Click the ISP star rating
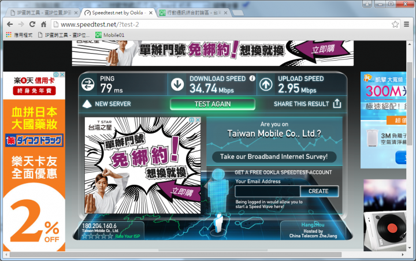The width and height of the screenshot is (416, 261). (98, 236)
